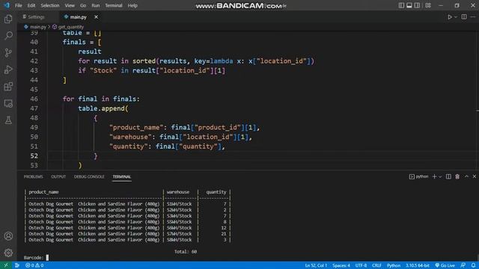Image resolution: width=479 pixels, height=269 pixels.
Task: Toggle primary side bar layout button
Action: point(401,5)
